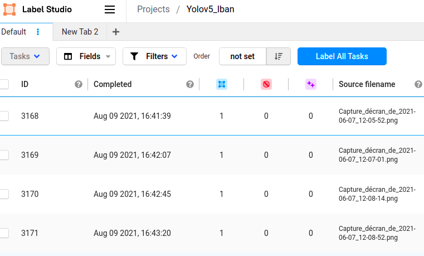Select checkbox for task 3170
424x256 pixels.
(x=4, y=194)
